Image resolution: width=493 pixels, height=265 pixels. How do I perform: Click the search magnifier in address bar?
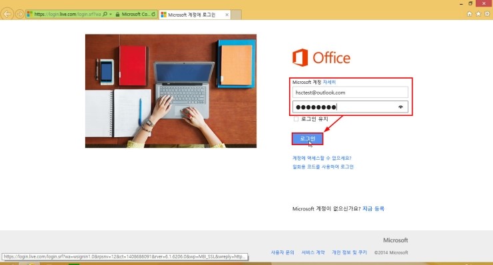click(105, 14)
